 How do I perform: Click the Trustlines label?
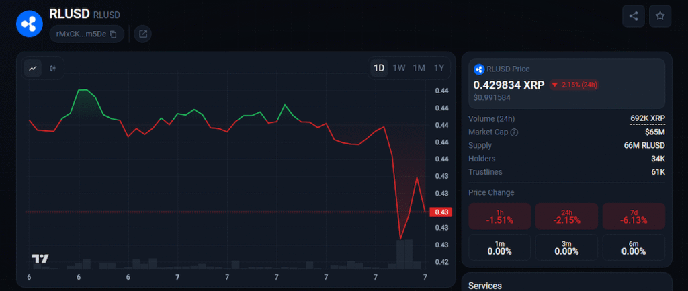[485, 171]
